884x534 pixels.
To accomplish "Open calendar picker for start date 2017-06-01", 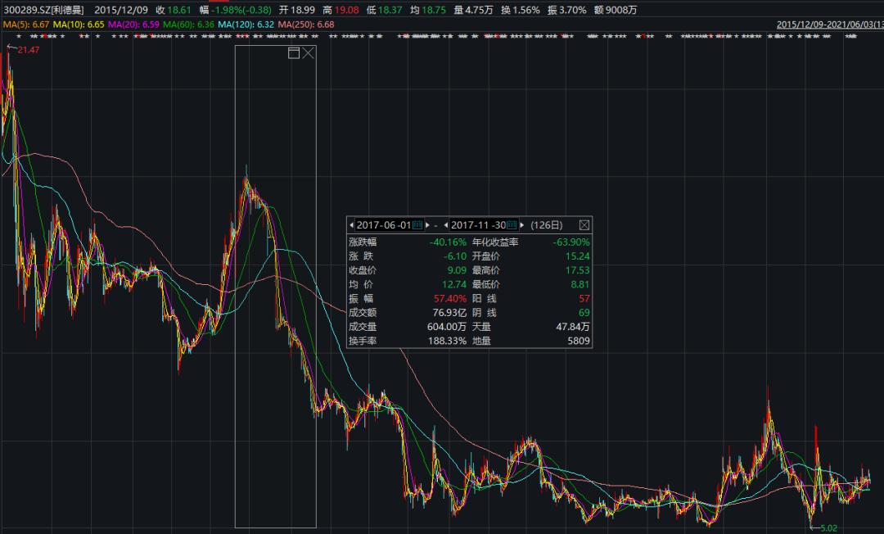I will [x=417, y=225].
